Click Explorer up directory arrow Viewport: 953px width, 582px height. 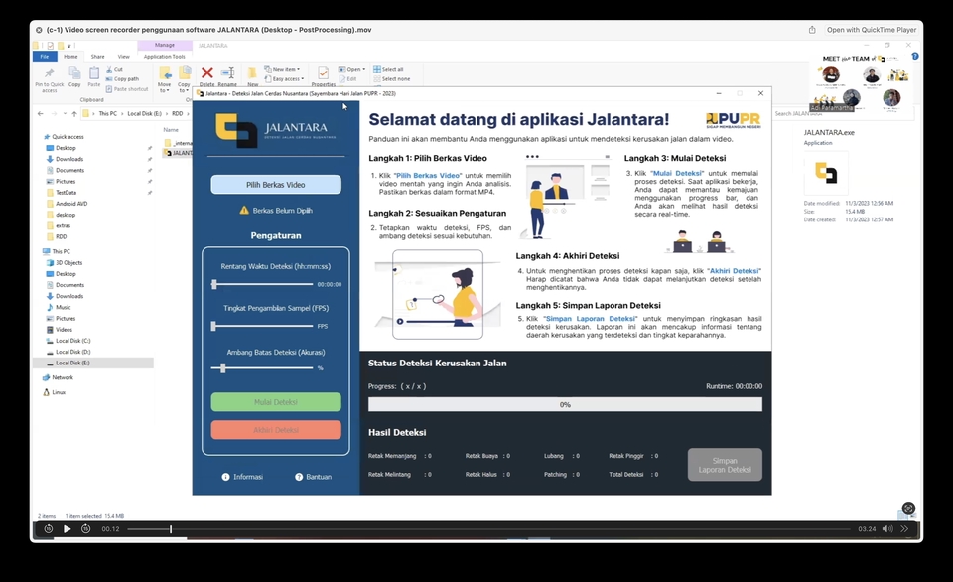[x=74, y=114]
